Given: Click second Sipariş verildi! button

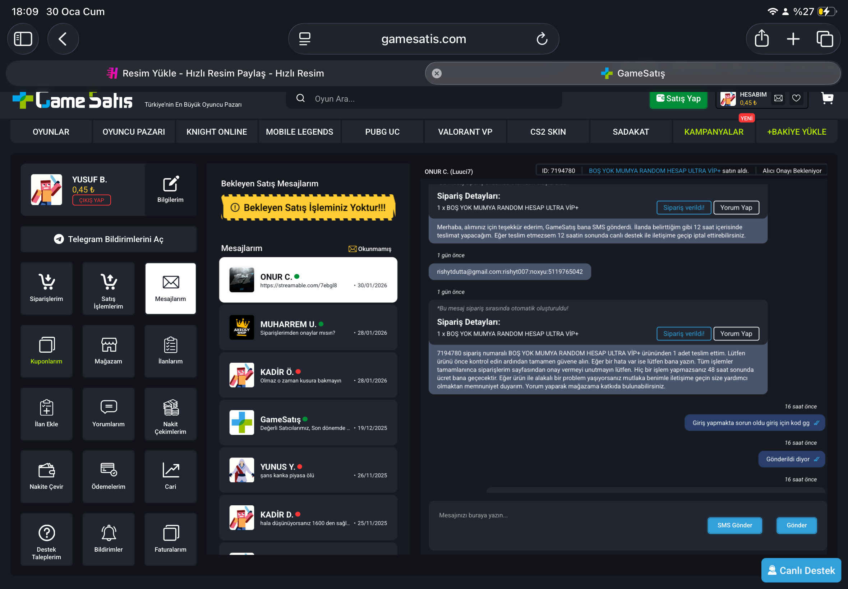Looking at the screenshot, I should click(x=684, y=334).
